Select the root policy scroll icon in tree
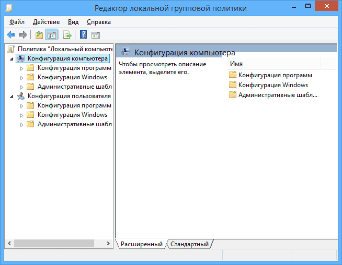The width and height of the screenshot is (342, 265). point(11,49)
